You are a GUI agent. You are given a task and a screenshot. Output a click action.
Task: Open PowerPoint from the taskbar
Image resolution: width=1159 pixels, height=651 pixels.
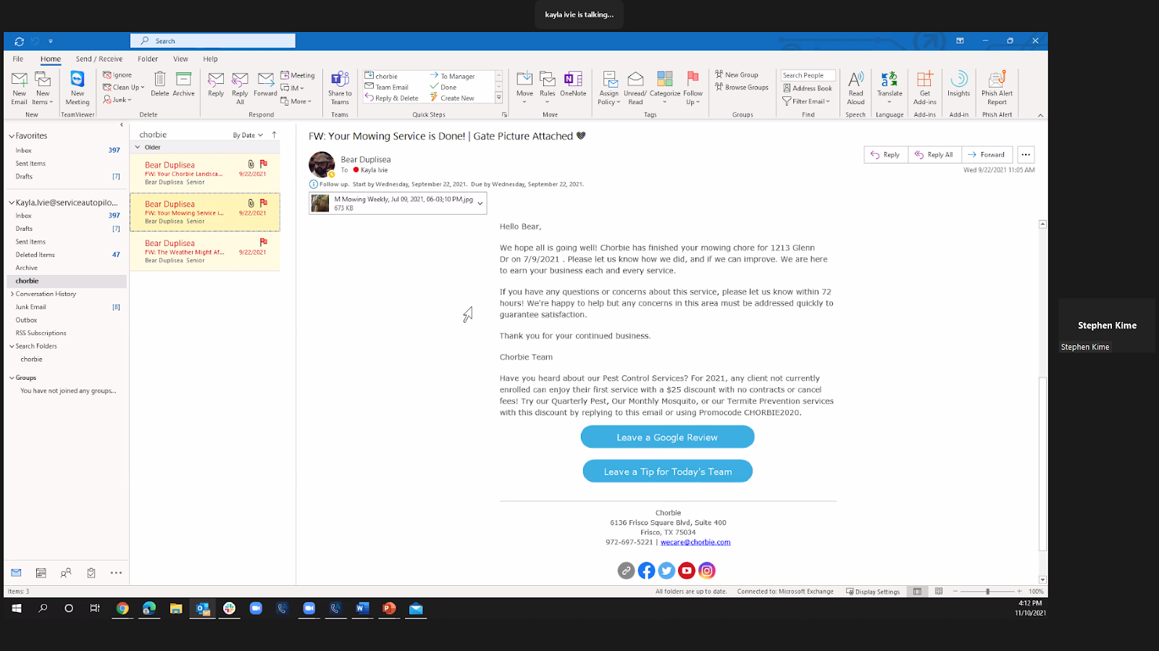coord(389,608)
